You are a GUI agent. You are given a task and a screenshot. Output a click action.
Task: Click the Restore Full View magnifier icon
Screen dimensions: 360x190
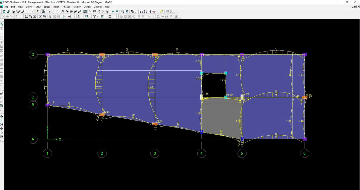click(x=67, y=11)
